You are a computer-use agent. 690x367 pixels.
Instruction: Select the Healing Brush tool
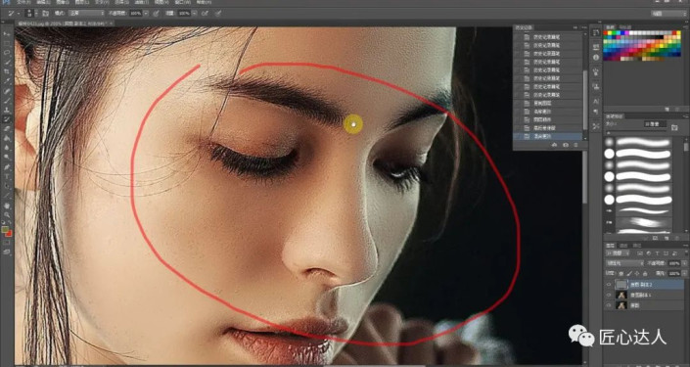click(7, 91)
